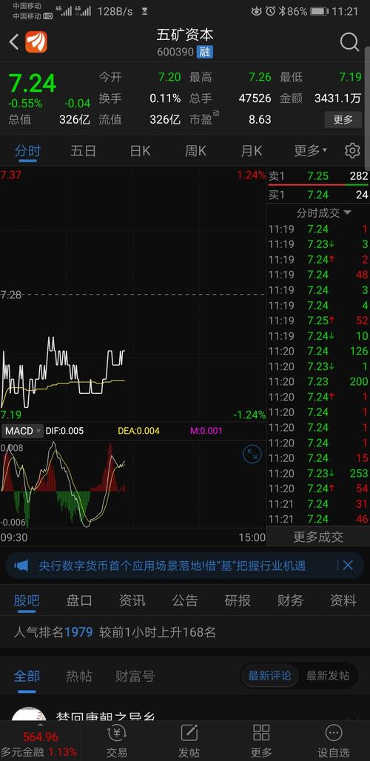Select the 分时 chart tab
The width and height of the screenshot is (370, 761).
coord(27,151)
